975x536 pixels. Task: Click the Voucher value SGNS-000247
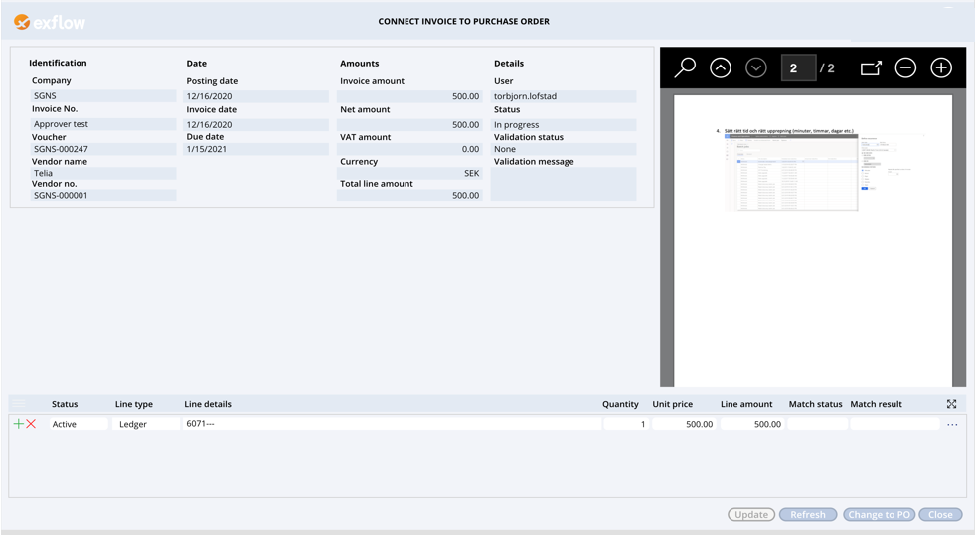click(x=103, y=149)
